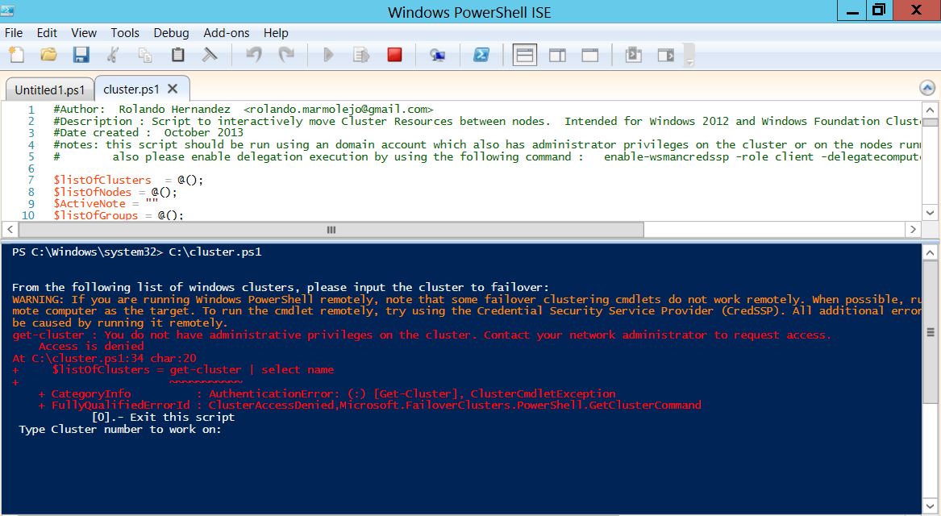Viewport: 941px width, 516px height.
Task: Click the $listOfClusters line in the script
Action: coord(128,180)
